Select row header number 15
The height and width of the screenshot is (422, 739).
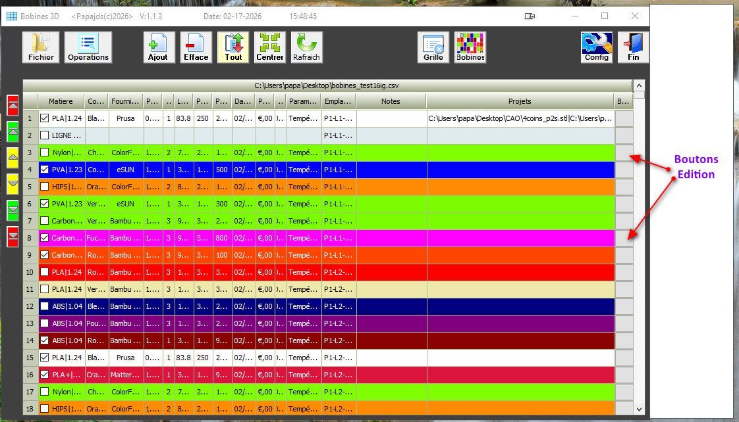pos(30,358)
